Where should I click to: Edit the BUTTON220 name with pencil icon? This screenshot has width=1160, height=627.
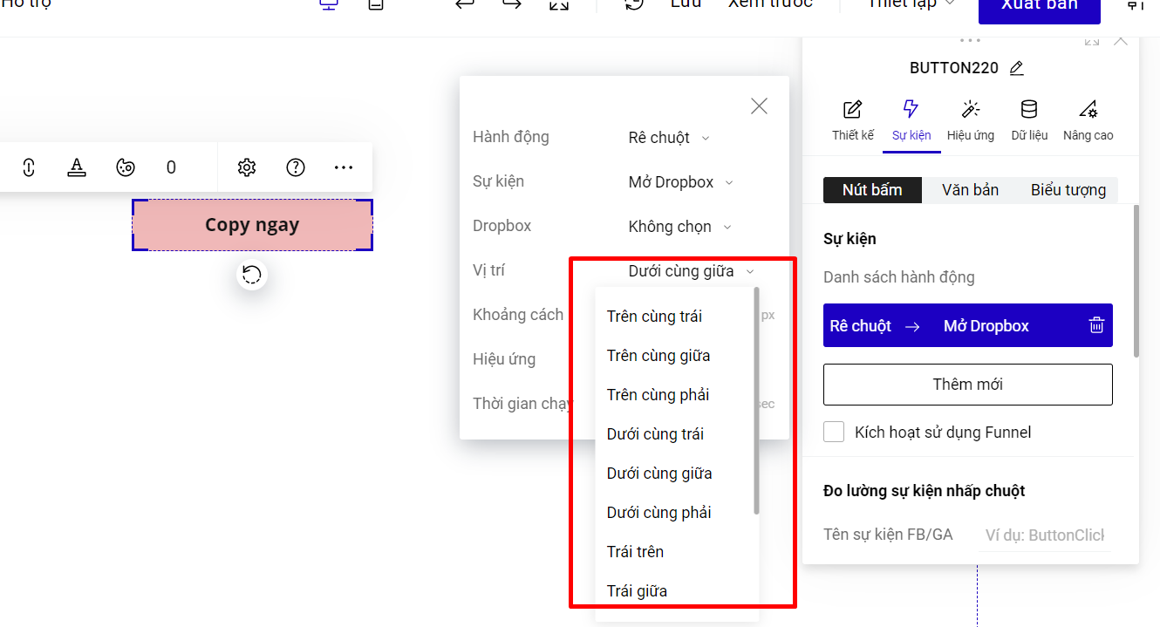tap(1016, 68)
